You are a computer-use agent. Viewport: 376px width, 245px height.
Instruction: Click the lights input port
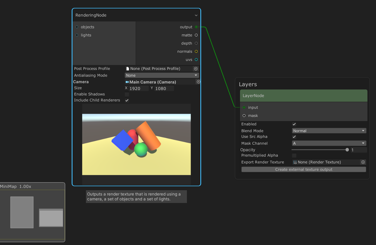77,35
